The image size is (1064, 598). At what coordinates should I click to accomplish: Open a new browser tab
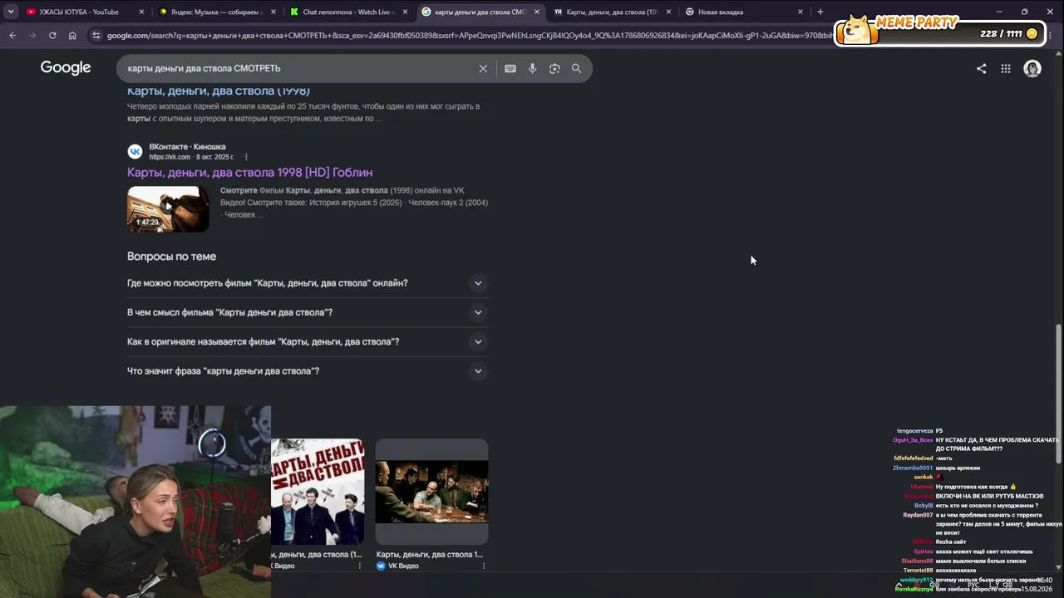point(820,12)
